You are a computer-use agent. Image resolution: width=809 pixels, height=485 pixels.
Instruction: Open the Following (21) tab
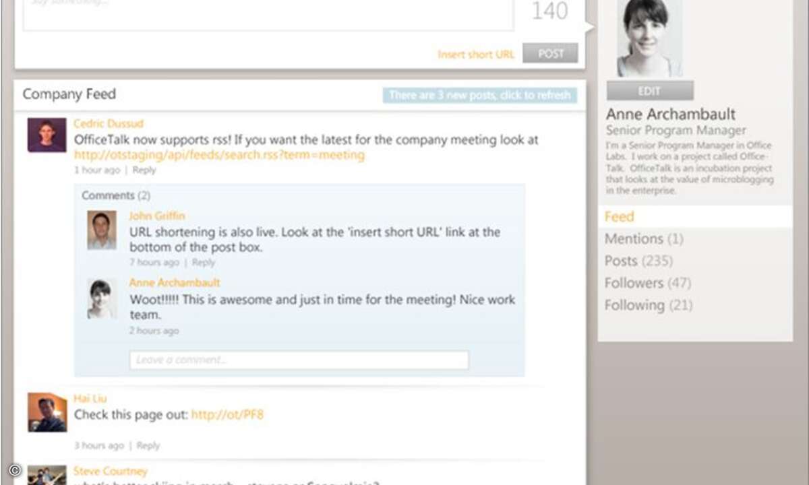pyautogui.click(x=649, y=305)
